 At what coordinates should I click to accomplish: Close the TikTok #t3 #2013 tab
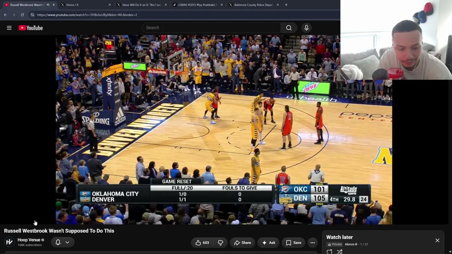(222, 5)
